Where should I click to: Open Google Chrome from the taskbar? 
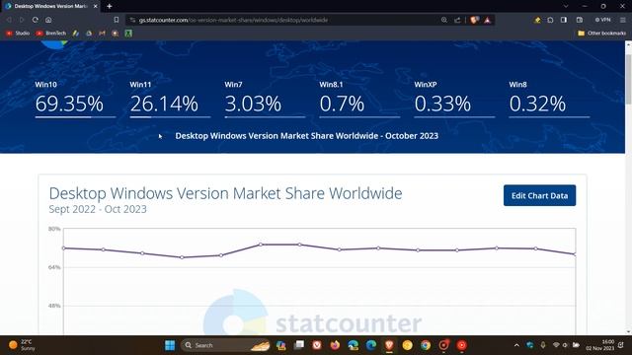426,345
